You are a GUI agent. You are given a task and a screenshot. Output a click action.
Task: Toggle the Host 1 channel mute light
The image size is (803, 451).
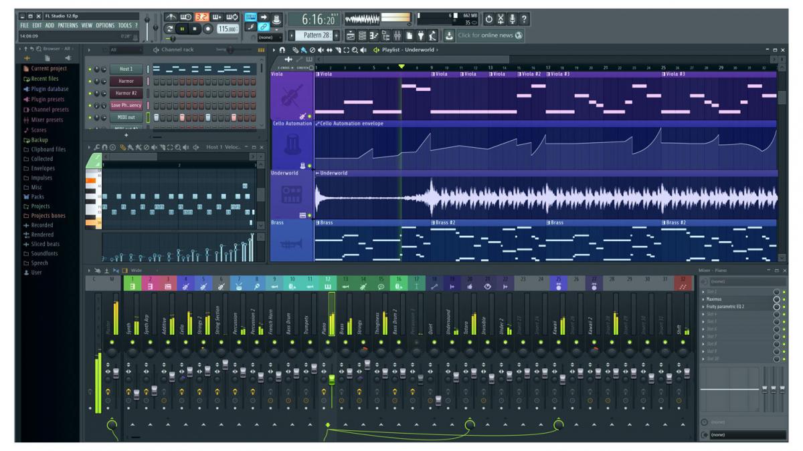tap(90, 69)
